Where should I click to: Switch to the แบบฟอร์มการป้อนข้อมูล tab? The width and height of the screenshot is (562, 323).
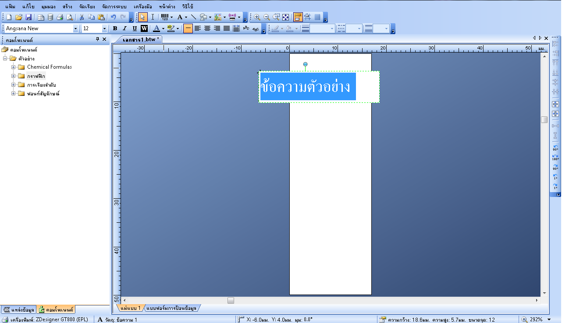tap(171, 308)
